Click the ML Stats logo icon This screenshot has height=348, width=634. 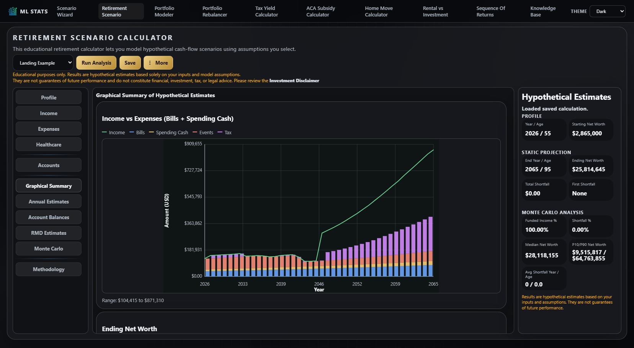click(x=13, y=11)
